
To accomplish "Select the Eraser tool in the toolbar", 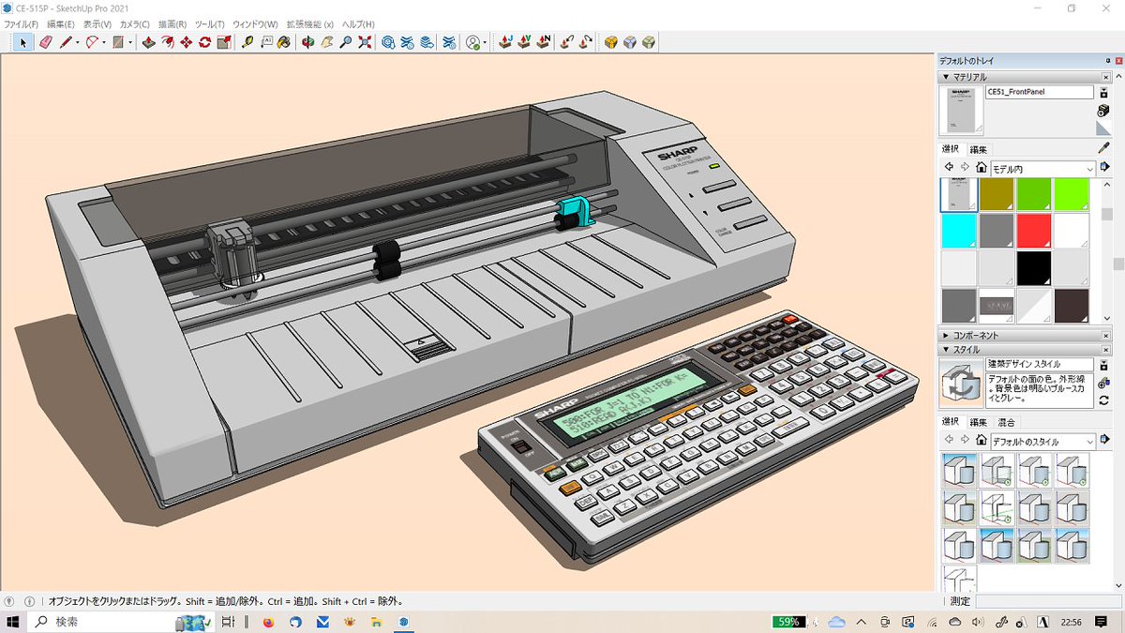I will pyautogui.click(x=44, y=41).
